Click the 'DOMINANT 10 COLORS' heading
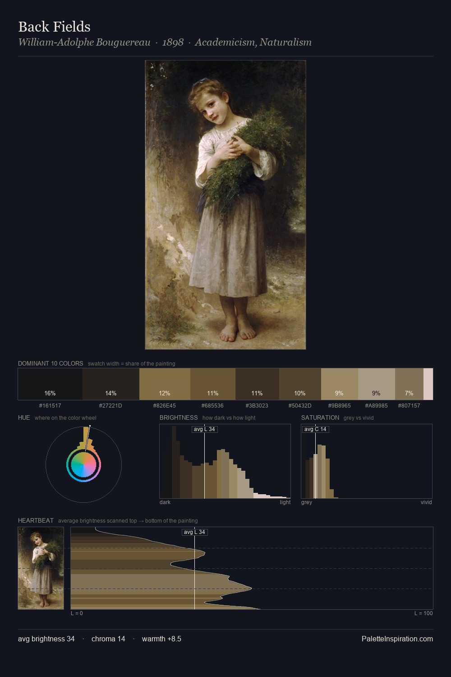451x677 pixels. (x=51, y=363)
